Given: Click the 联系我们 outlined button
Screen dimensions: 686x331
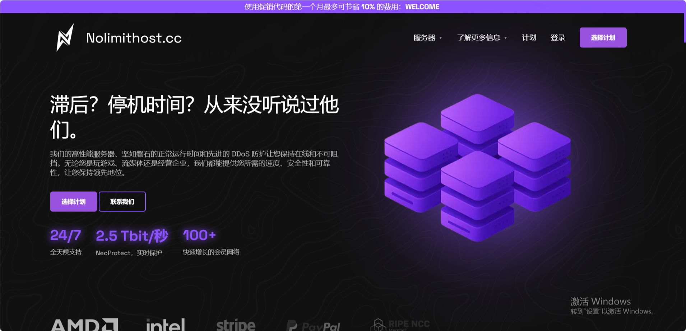Looking at the screenshot, I should coord(122,202).
